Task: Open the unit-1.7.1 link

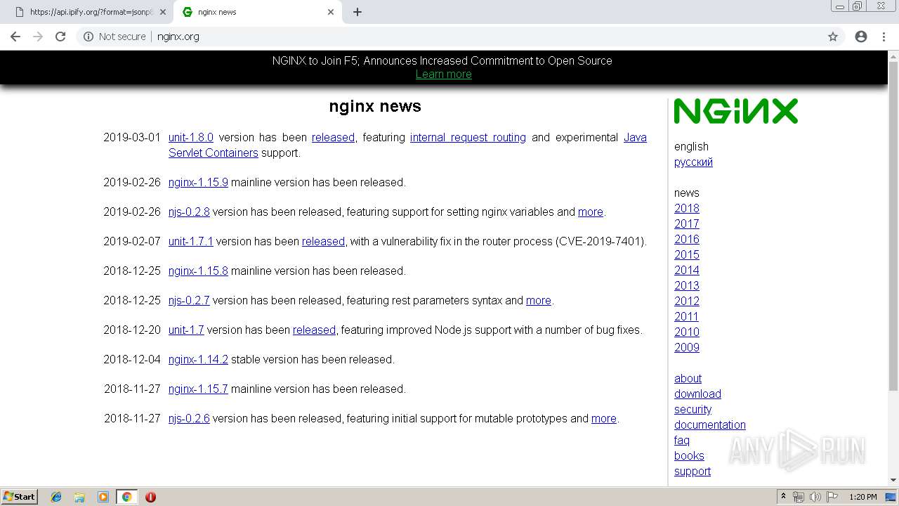Action: [x=191, y=242]
